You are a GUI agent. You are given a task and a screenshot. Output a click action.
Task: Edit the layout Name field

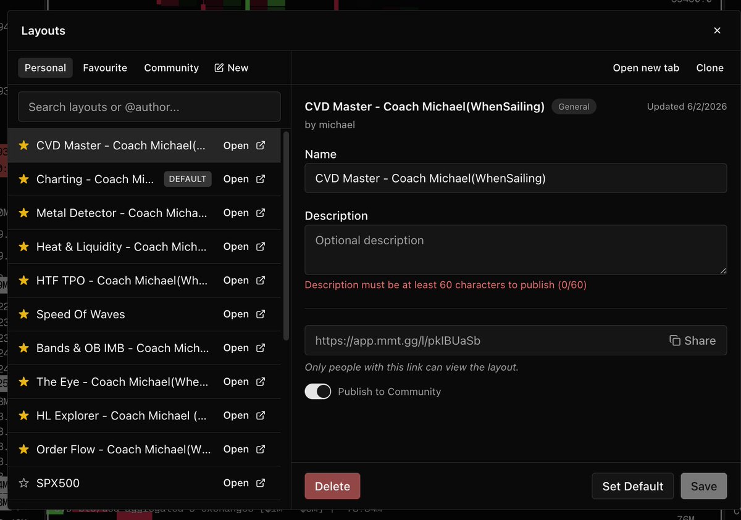(x=516, y=178)
